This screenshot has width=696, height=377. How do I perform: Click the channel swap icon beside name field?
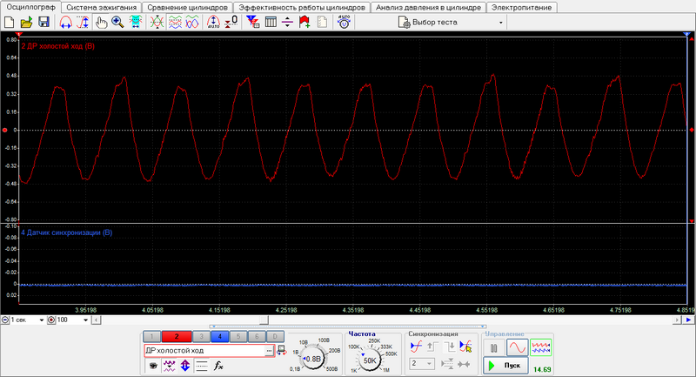tap(281, 350)
